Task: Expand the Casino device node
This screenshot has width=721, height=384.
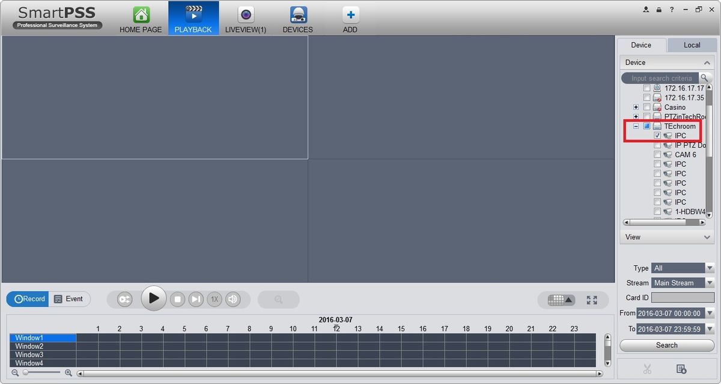Action: coord(636,107)
